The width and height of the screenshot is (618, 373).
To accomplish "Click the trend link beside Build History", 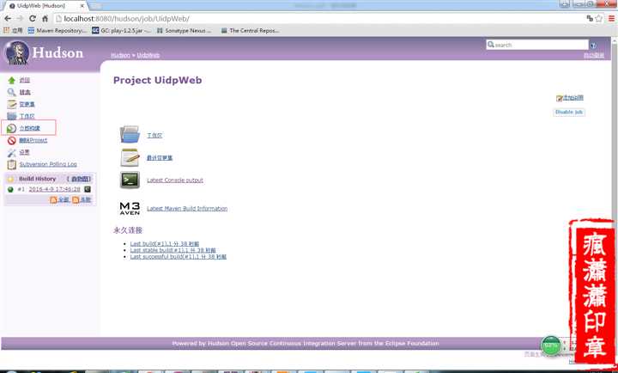I will click(81, 179).
